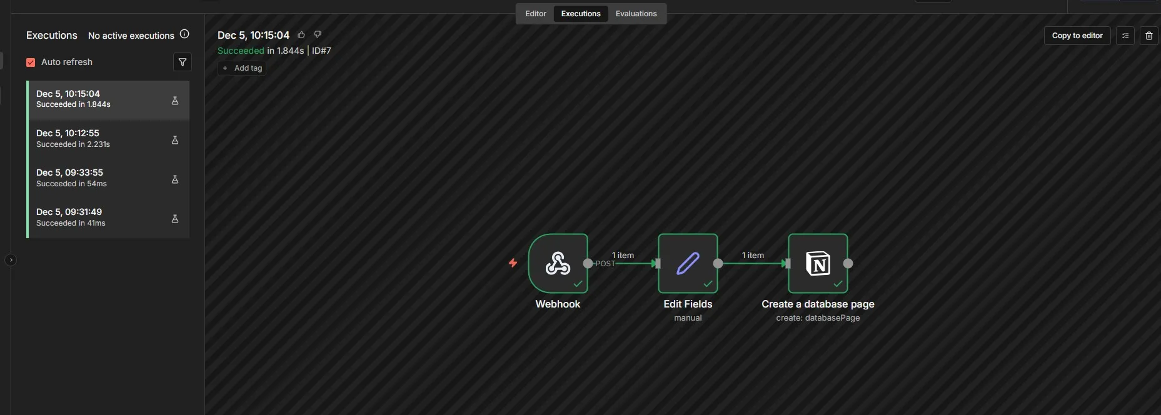1161x415 pixels.
Task: Click the Notion node output connector
Action: coord(848,264)
